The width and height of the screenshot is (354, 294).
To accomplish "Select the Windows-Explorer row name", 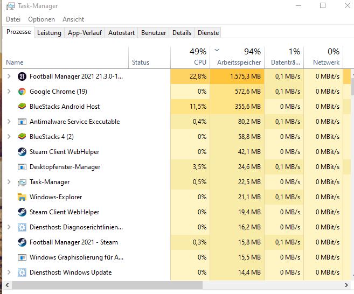I will tap(55, 197).
